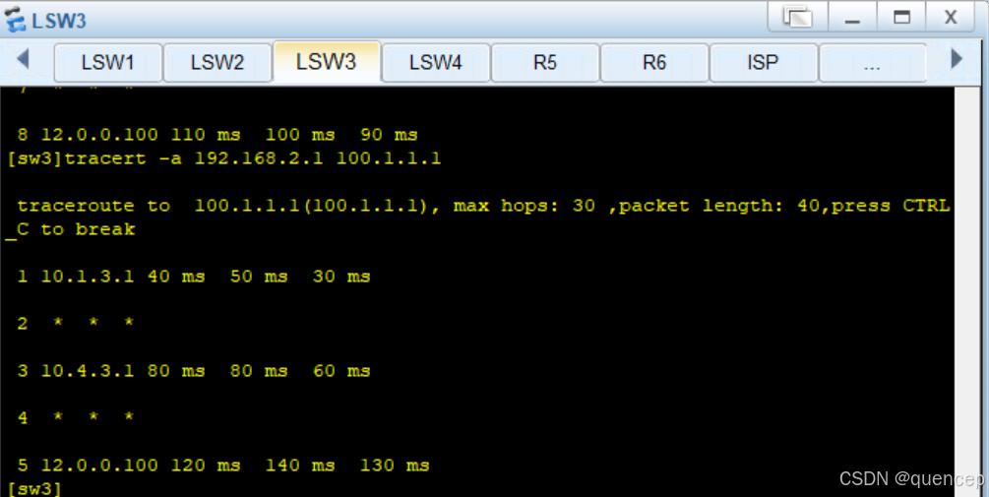Open the R6 router tab
The height and width of the screenshot is (497, 989).
(654, 62)
